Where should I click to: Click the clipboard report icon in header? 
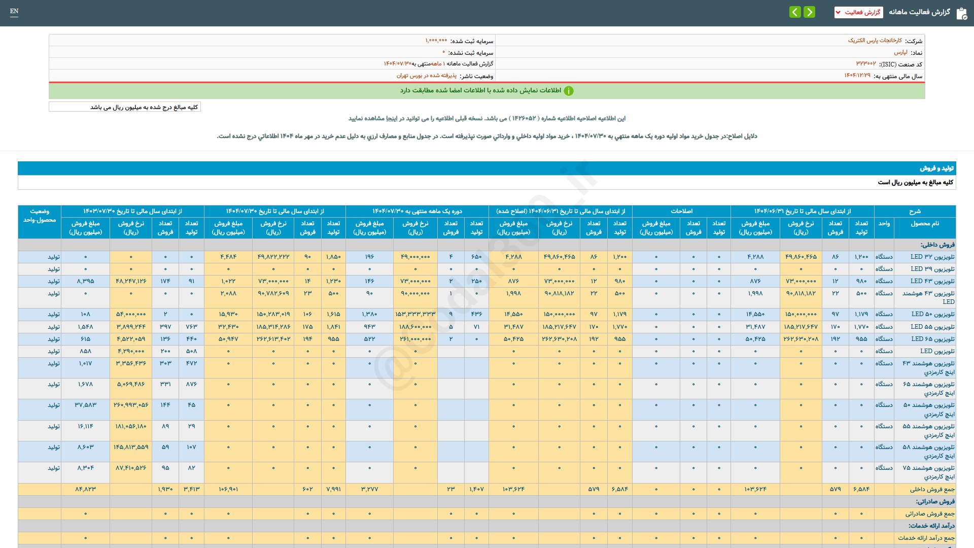coord(961,13)
